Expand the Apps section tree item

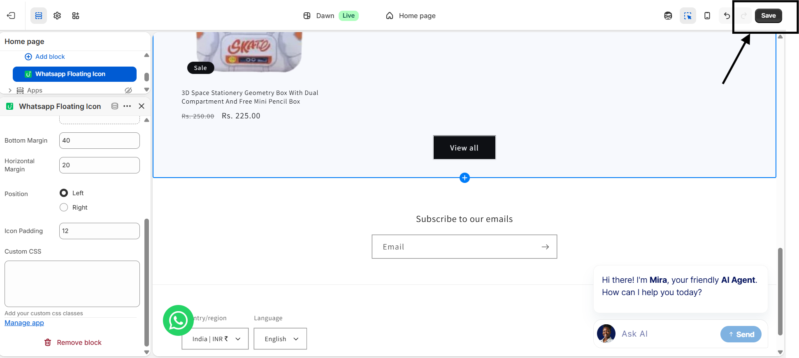[10, 90]
